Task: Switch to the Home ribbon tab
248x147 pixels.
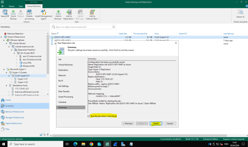Action: (12, 6)
